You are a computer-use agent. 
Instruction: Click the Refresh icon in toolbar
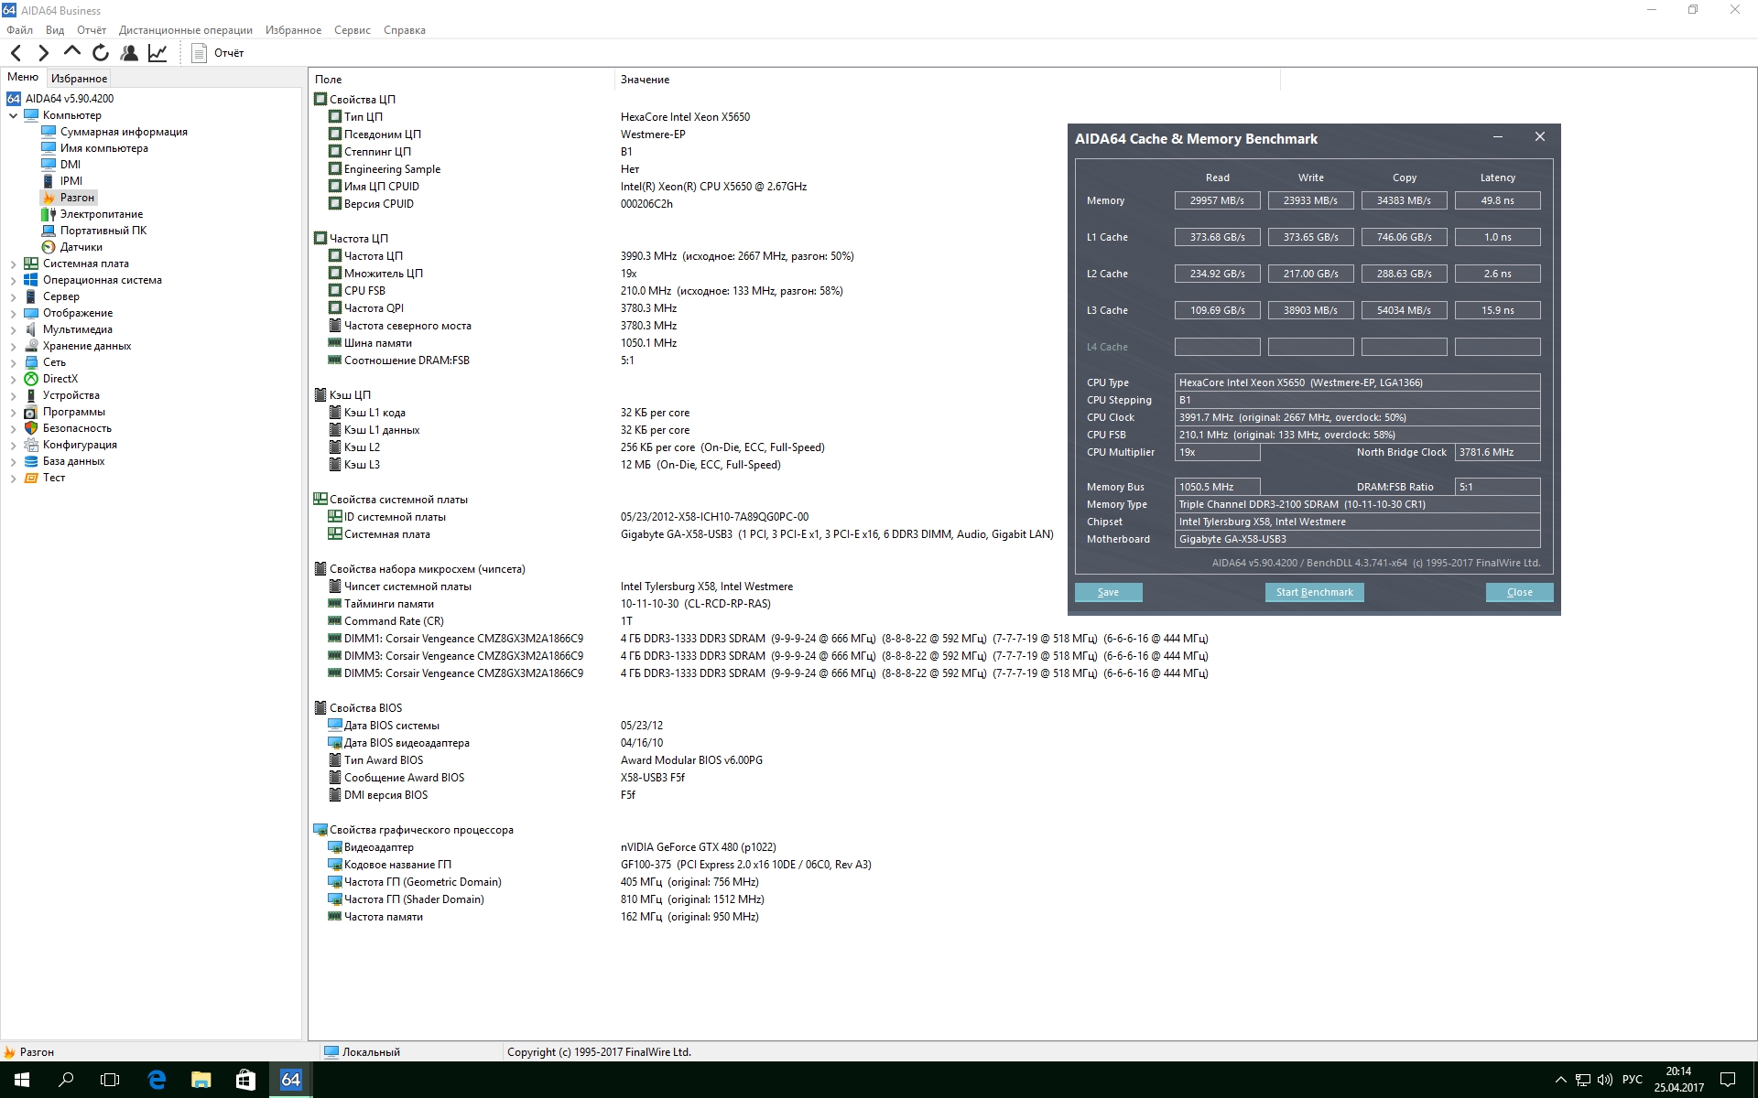101,53
